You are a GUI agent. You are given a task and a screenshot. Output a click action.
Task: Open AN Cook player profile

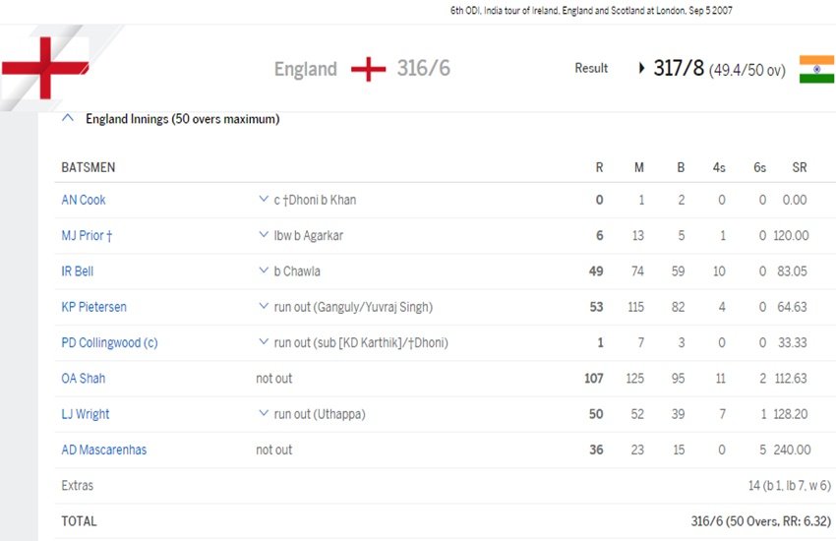coord(84,200)
